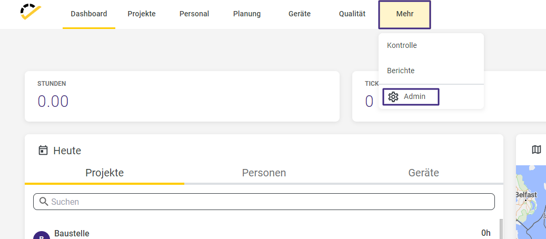Click the search magnifier icon
Screen dimensions: 546x239
click(x=44, y=202)
